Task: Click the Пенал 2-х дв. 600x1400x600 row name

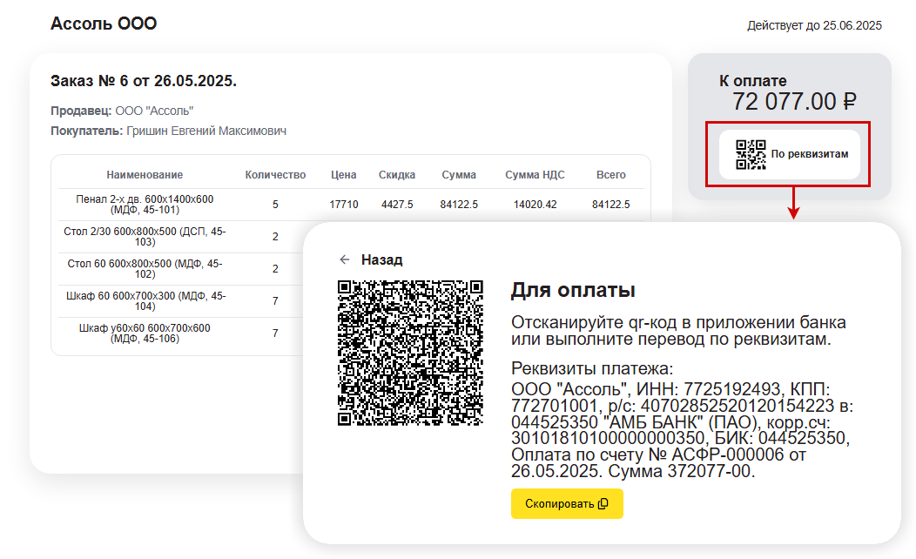Action: click(x=145, y=205)
